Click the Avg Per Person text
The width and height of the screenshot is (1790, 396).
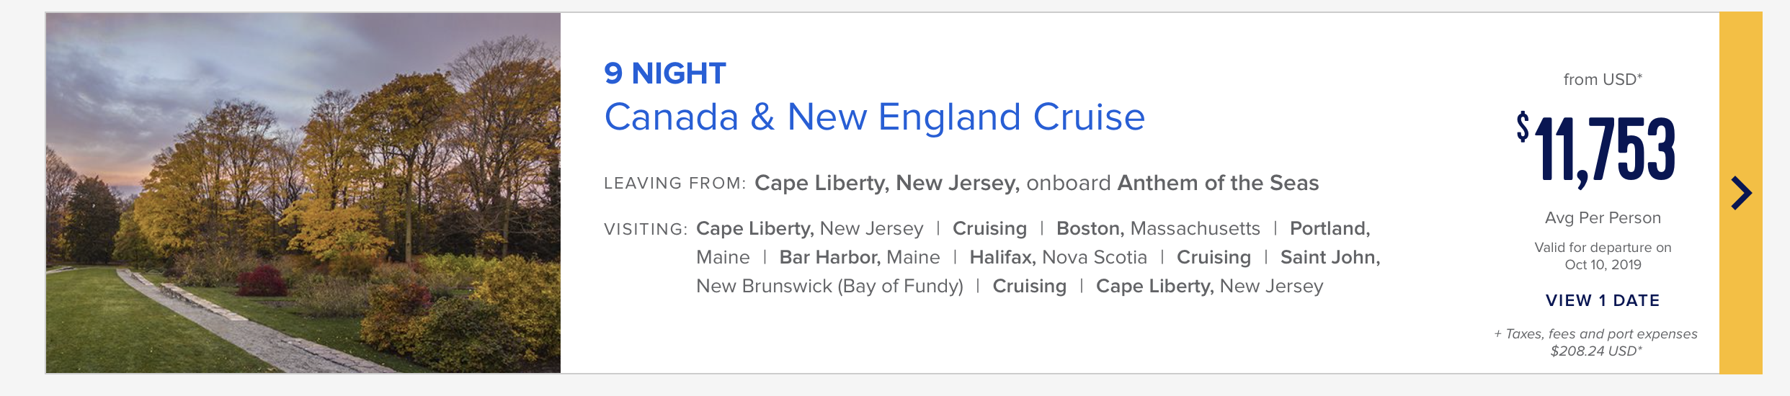tap(1603, 217)
